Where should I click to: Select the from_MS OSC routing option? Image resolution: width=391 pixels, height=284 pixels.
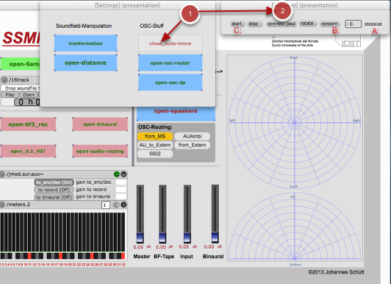pos(155,136)
